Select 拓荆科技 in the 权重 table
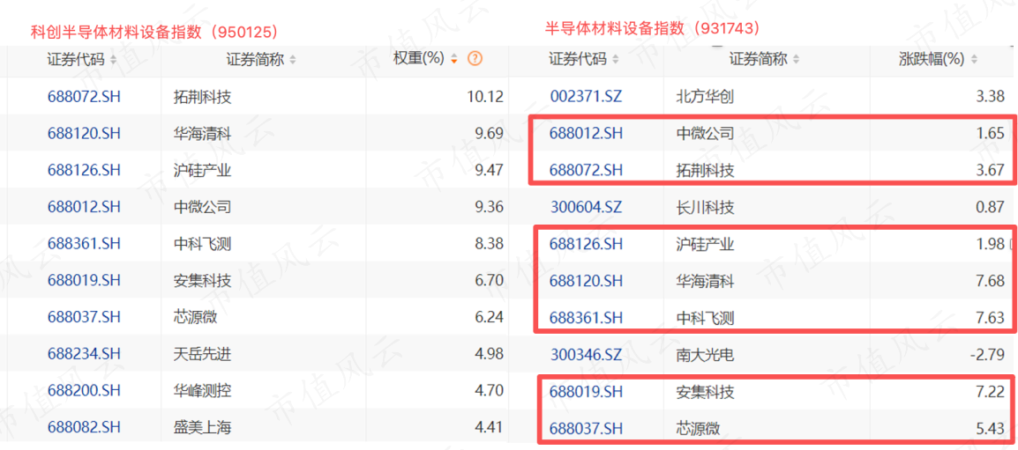 203,97
